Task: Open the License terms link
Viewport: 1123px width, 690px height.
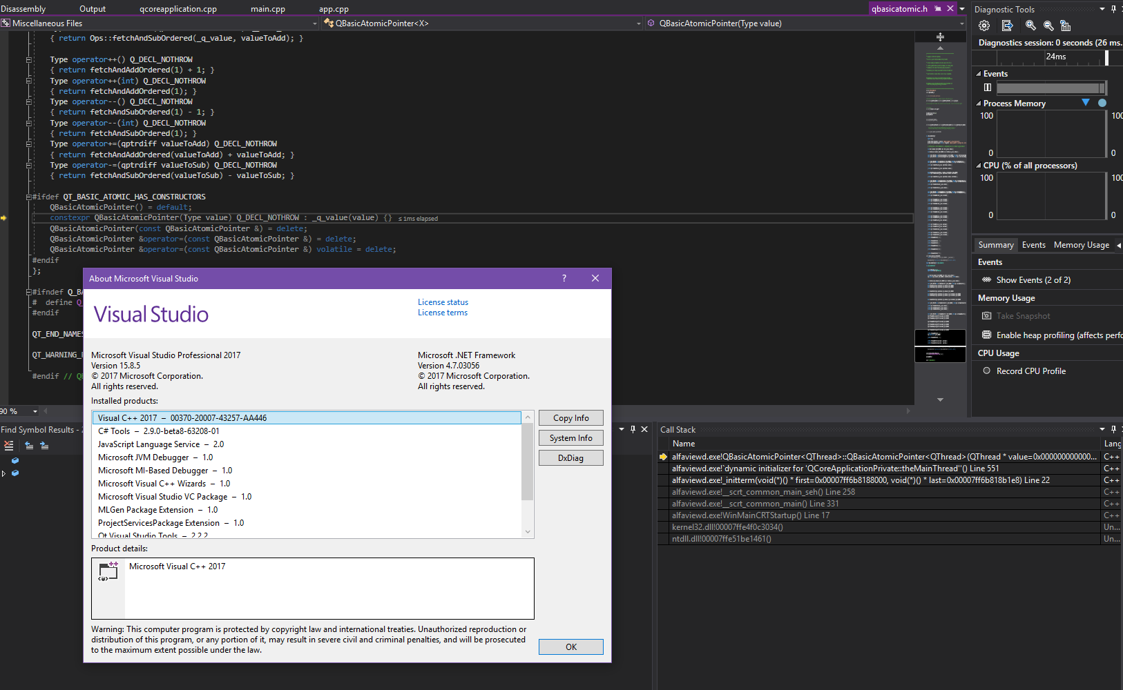Action: [442, 313]
